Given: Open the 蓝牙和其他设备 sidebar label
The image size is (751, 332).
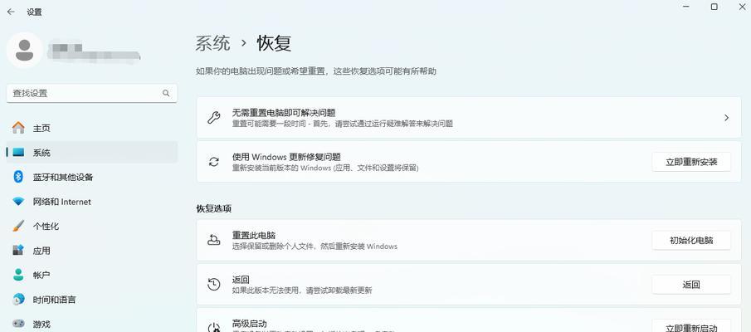Looking at the screenshot, I should [x=63, y=178].
